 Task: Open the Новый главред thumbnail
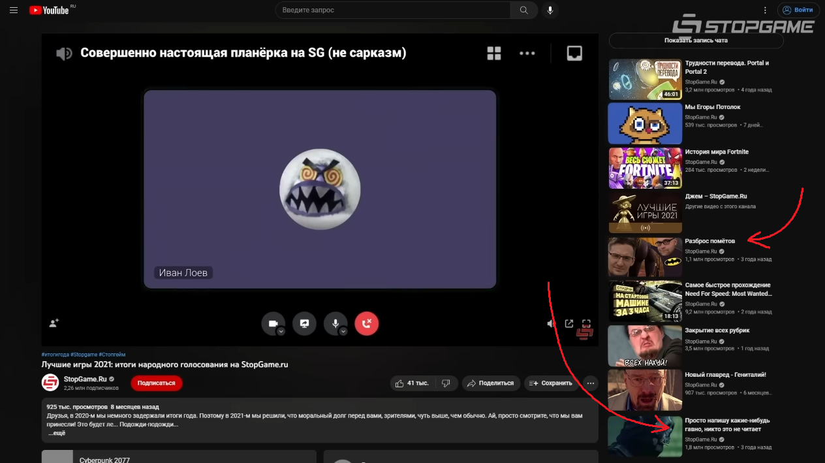point(645,390)
